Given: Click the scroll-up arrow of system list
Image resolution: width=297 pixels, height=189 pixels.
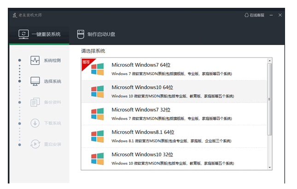Looking at the screenshot, I should pyautogui.click(x=269, y=61).
